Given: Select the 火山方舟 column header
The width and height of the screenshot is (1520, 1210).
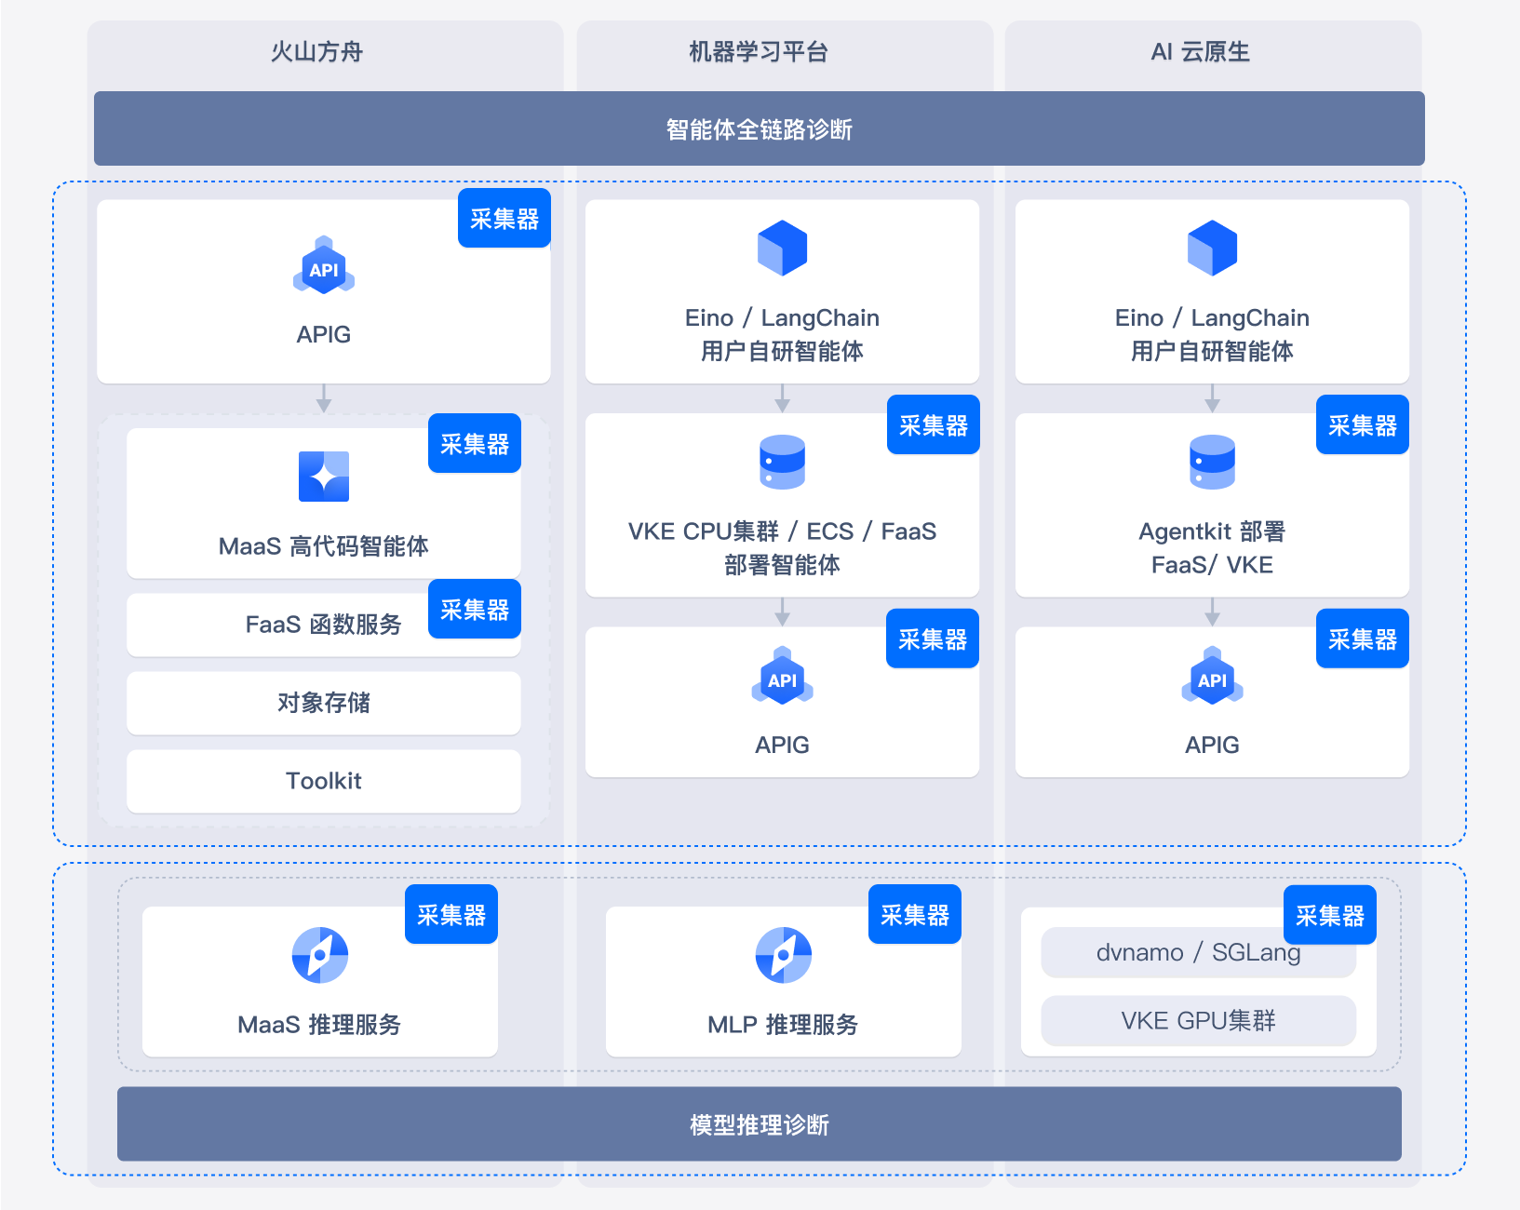Looking at the screenshot, I should pyautogui.click(x=317, y=52).
